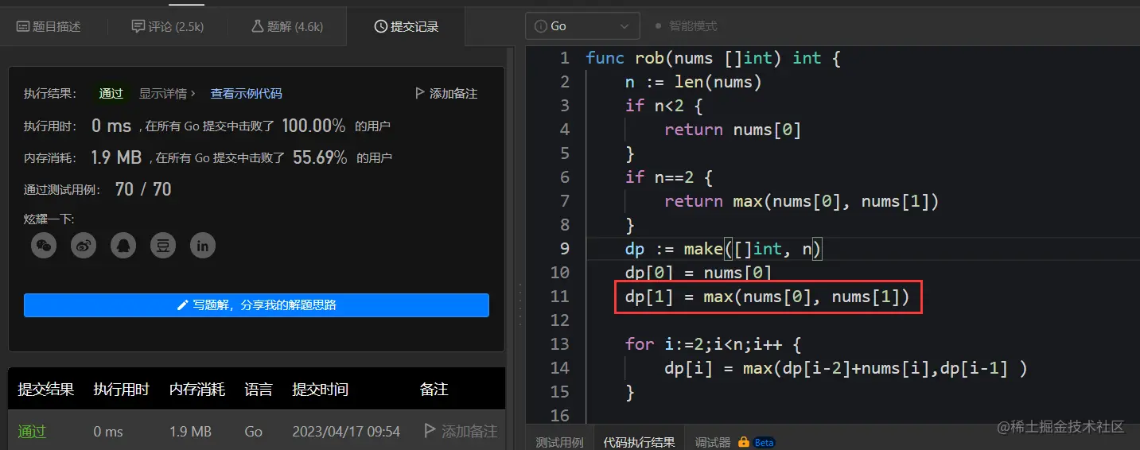
Task: Click 内存消耗 column header
Action: 197,390
